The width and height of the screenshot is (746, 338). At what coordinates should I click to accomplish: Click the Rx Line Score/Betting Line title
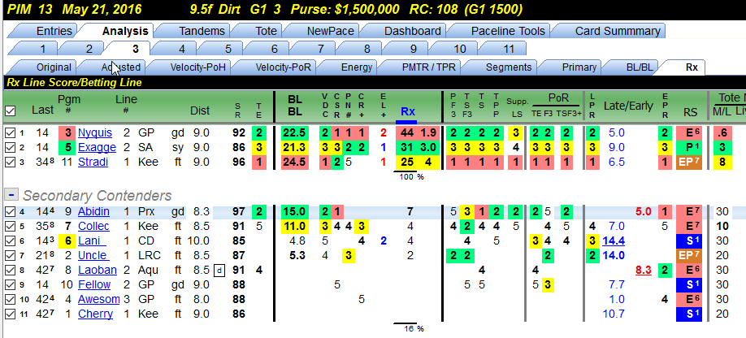[x=74, y=82]
